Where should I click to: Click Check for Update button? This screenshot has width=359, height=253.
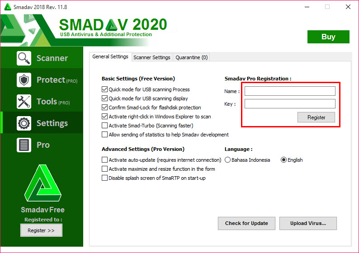246,223
